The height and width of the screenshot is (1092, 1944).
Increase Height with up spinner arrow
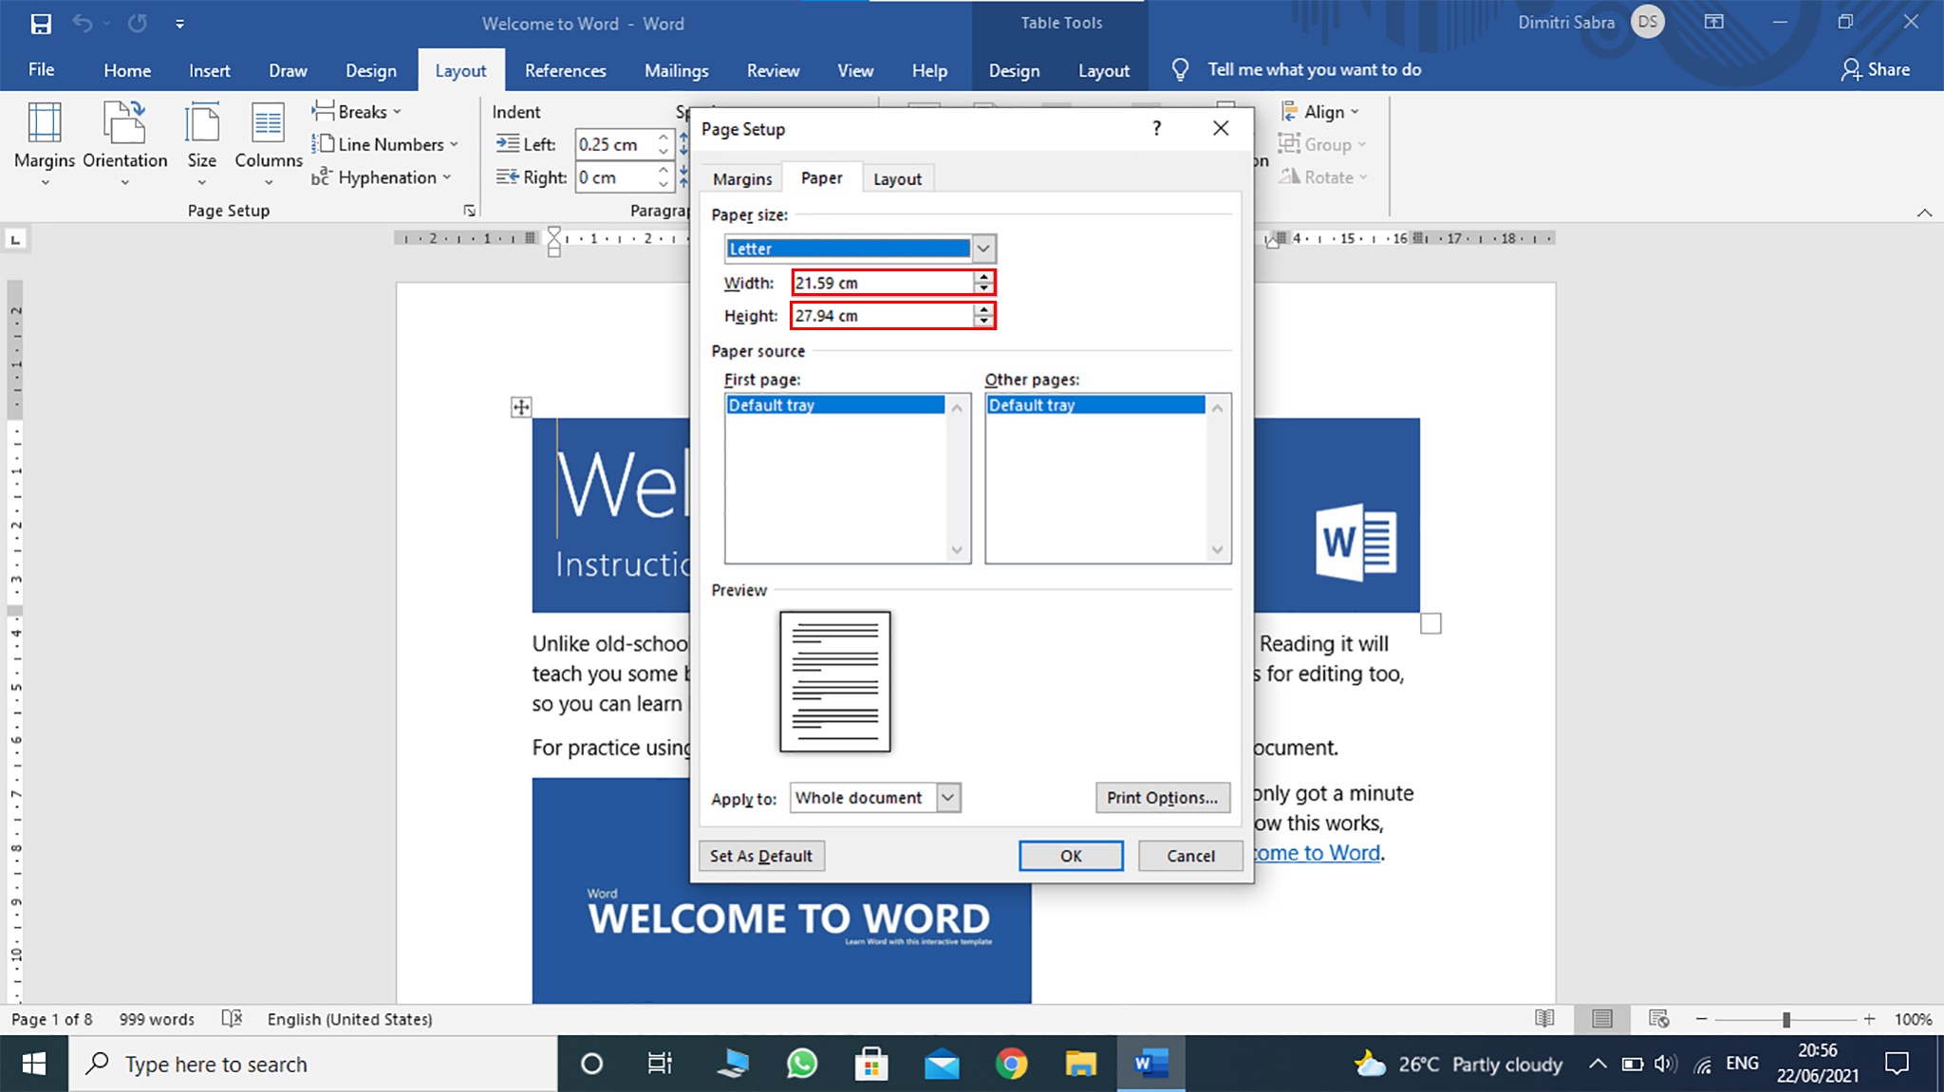(984, 309)
